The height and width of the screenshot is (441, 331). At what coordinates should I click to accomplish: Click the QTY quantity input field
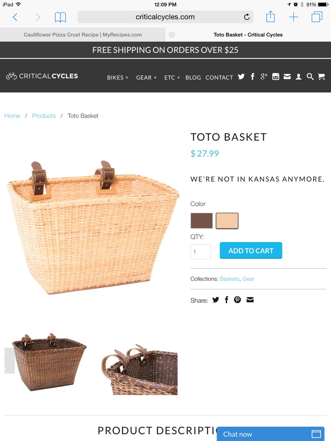point(201,252)
